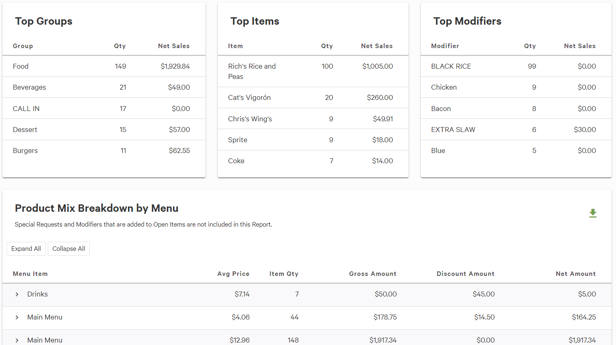Sort by the Avg Price column

233,273
